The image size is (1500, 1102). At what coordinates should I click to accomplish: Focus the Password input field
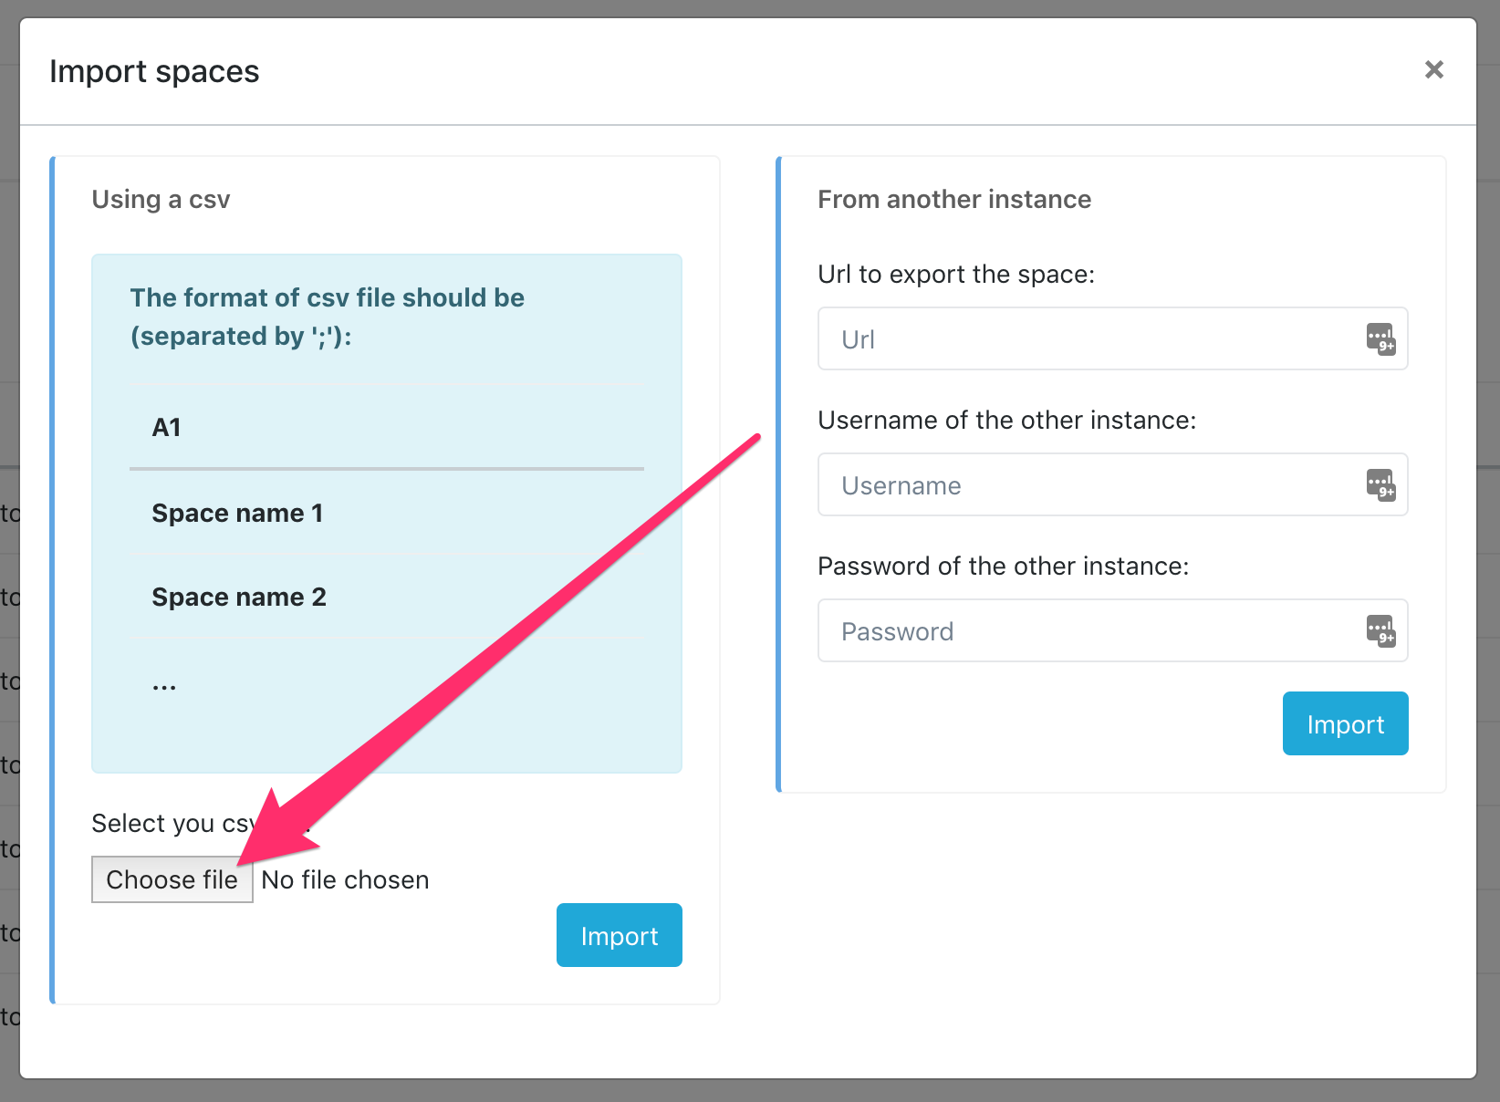pos(1112,630)
